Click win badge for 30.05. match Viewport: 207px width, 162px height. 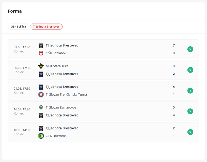click(x=190, y=70)
